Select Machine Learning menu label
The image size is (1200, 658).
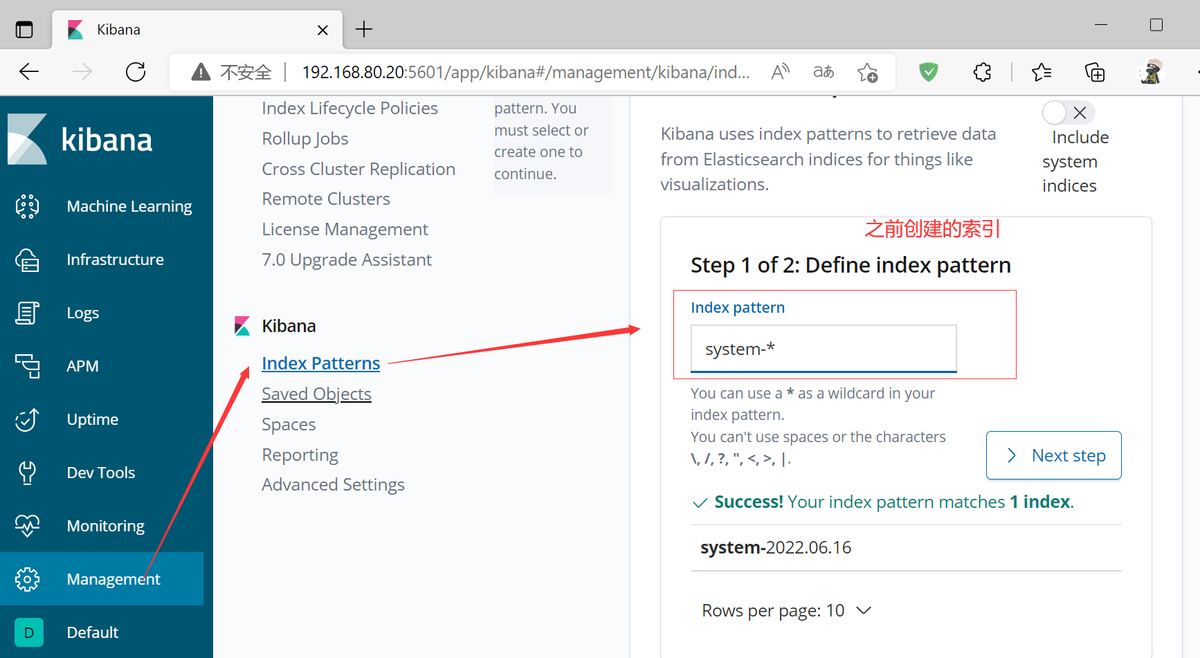[x=129, y=206]
